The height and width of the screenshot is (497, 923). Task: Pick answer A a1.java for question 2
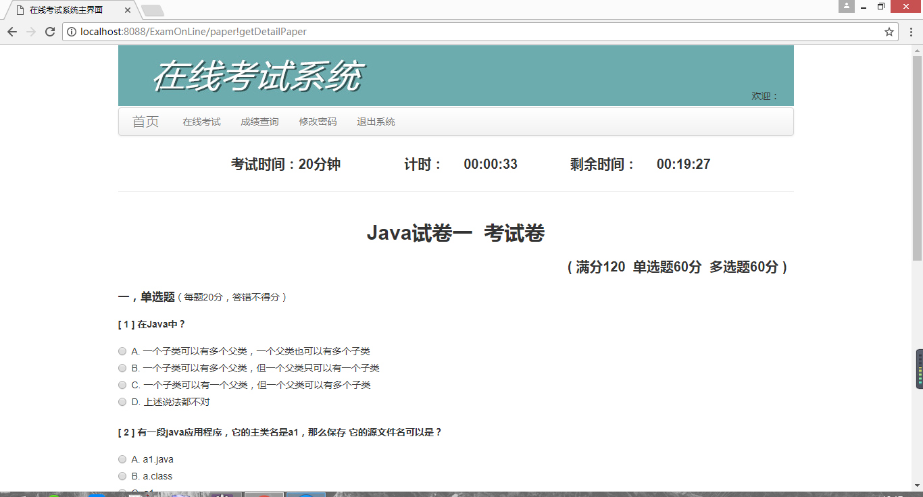[x=122, y=459]
